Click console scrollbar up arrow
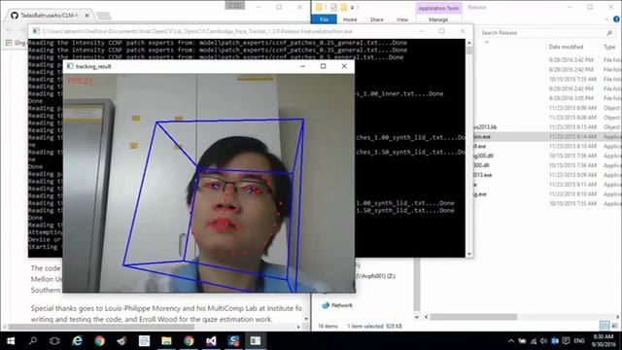 [469, 43]
